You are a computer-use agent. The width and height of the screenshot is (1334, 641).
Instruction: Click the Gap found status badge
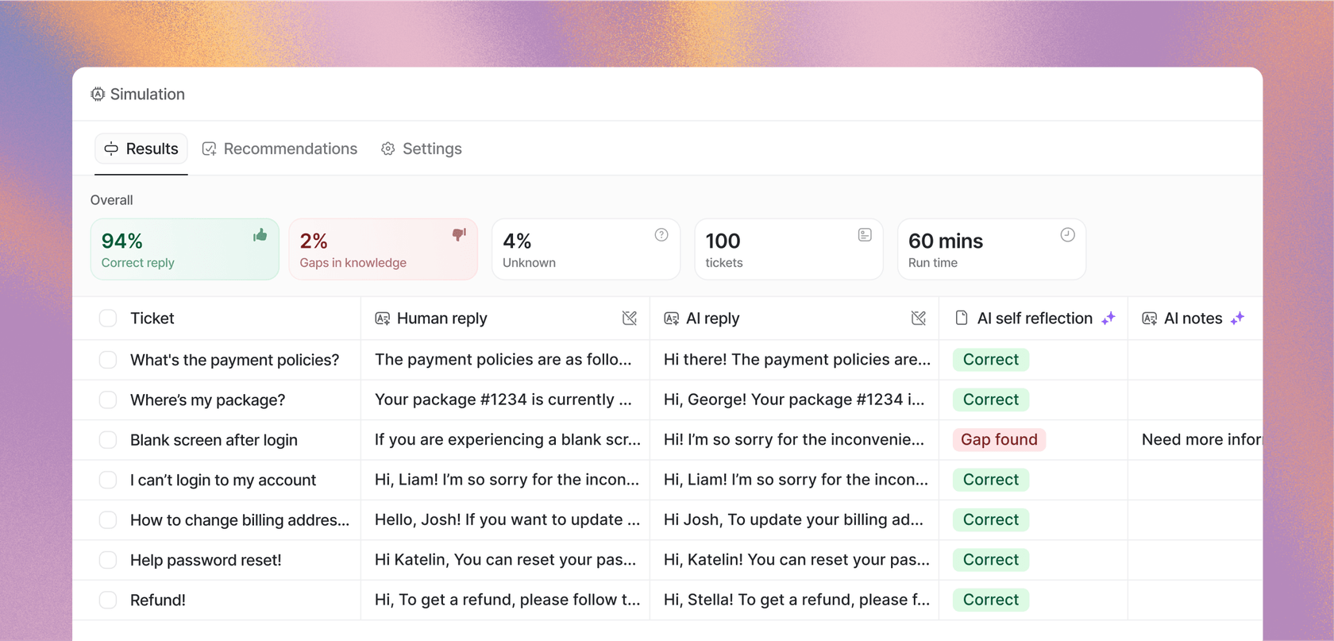(x=999, y=440)
